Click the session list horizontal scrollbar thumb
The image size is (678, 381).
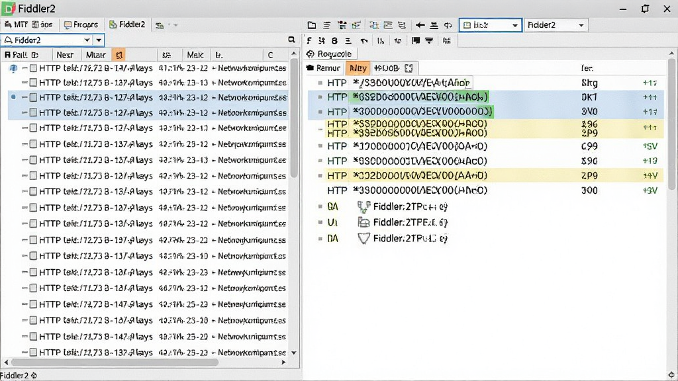coord(115,362)
